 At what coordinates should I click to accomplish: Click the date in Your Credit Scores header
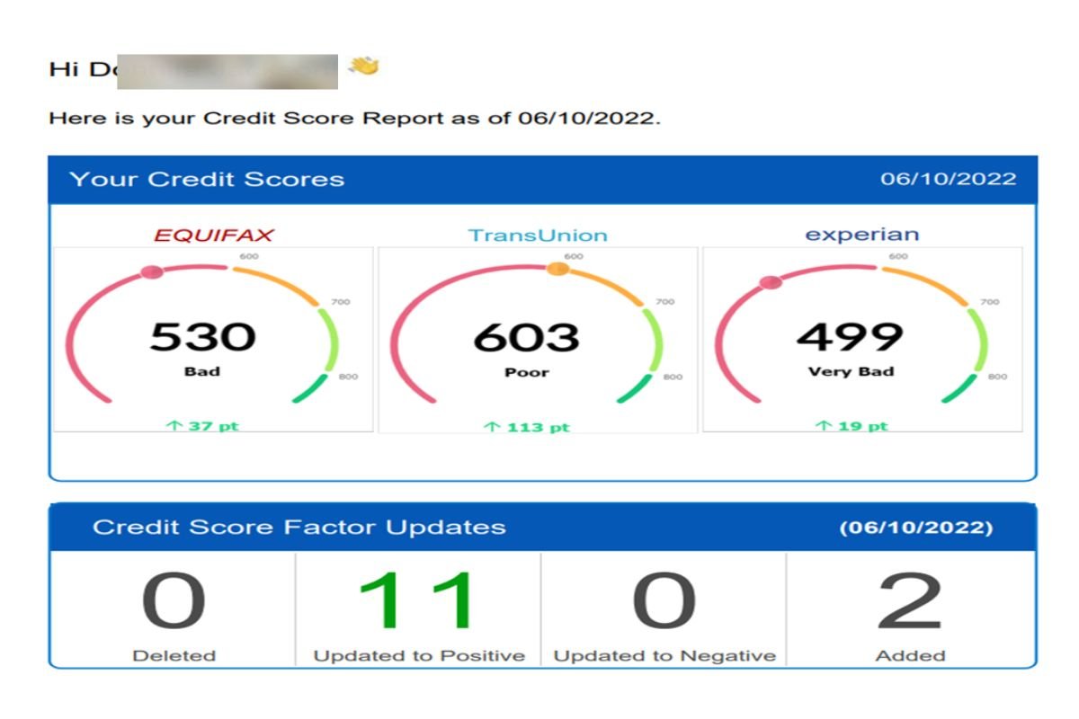tap(949, 179)
